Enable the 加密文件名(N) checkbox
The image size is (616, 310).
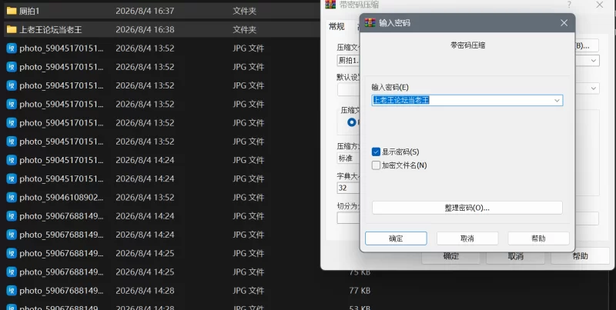[x=376, y=165]
